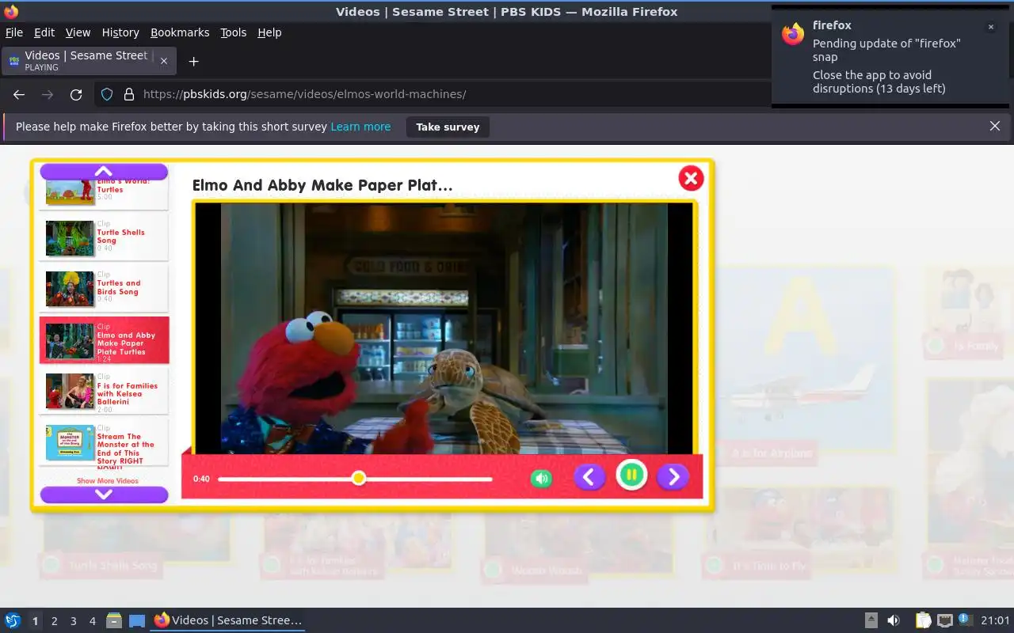Viewport: 1014px width, 633px height.
Task: Go back to the previous page
Action: tap(19, 94)
